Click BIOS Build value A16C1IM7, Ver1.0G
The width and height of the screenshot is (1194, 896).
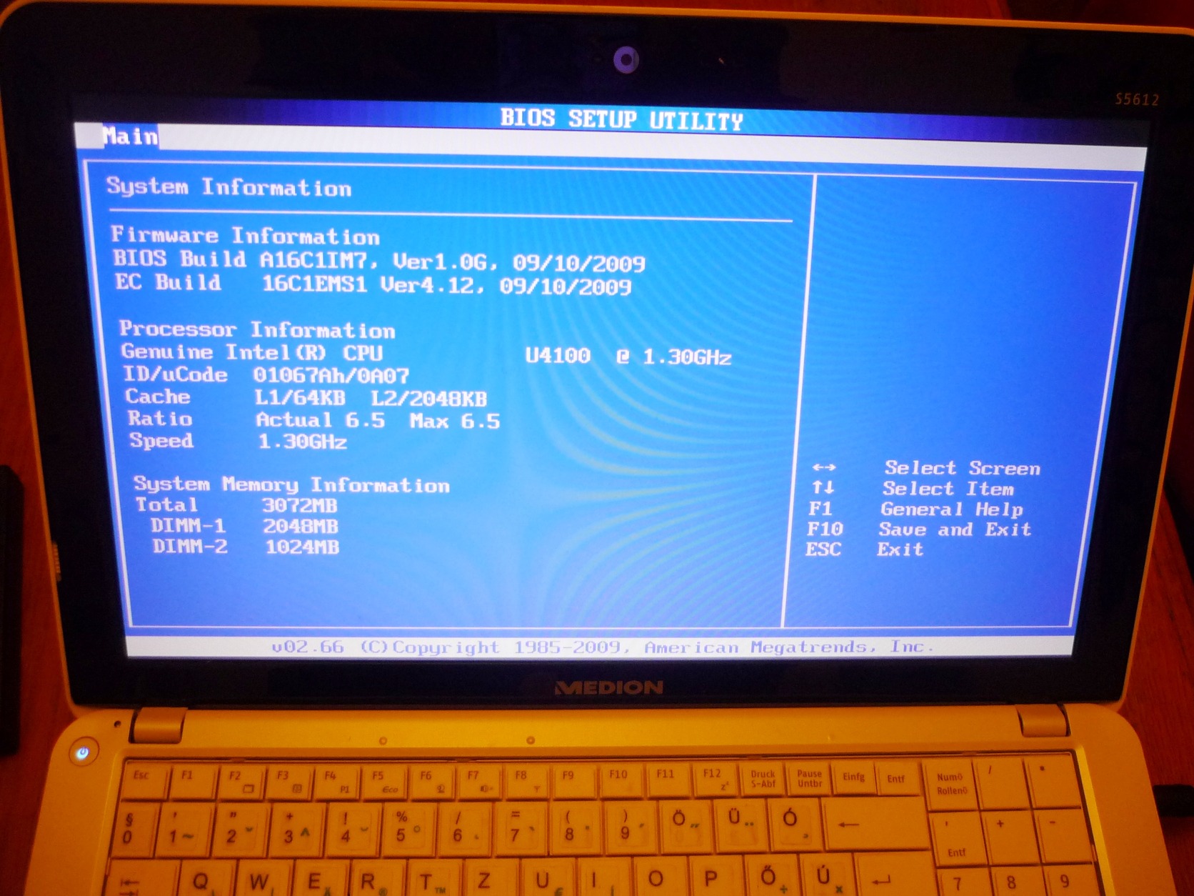pyautogui.click(x=374, y=261)
